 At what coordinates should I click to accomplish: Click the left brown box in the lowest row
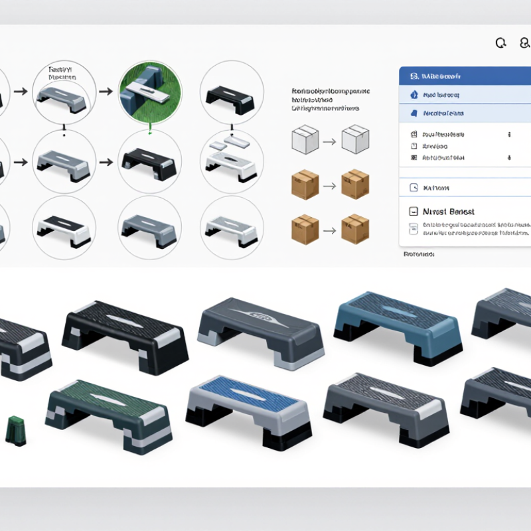305,229
